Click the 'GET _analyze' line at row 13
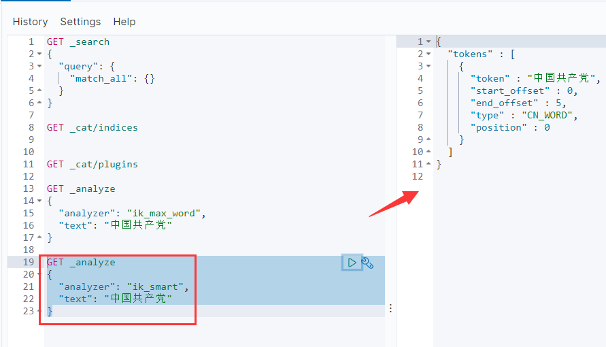 [81, 188]
